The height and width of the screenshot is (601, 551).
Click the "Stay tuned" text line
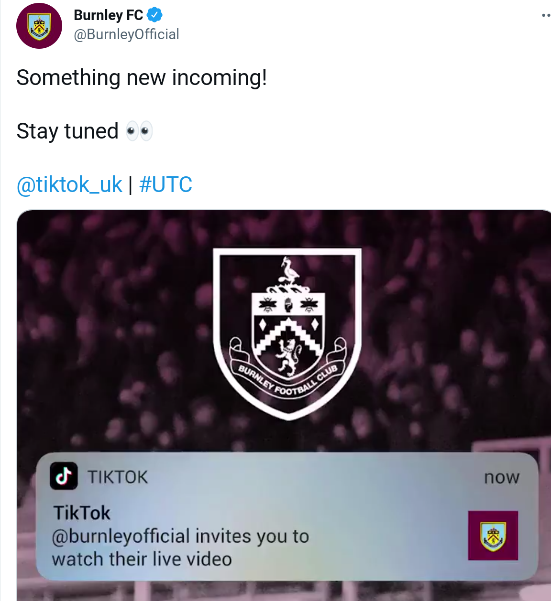click(x=67, y=131)
